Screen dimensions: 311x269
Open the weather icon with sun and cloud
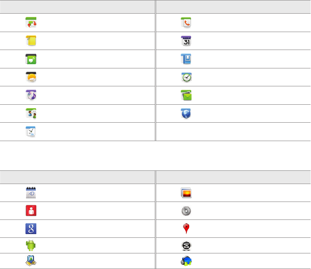point(31,77)
